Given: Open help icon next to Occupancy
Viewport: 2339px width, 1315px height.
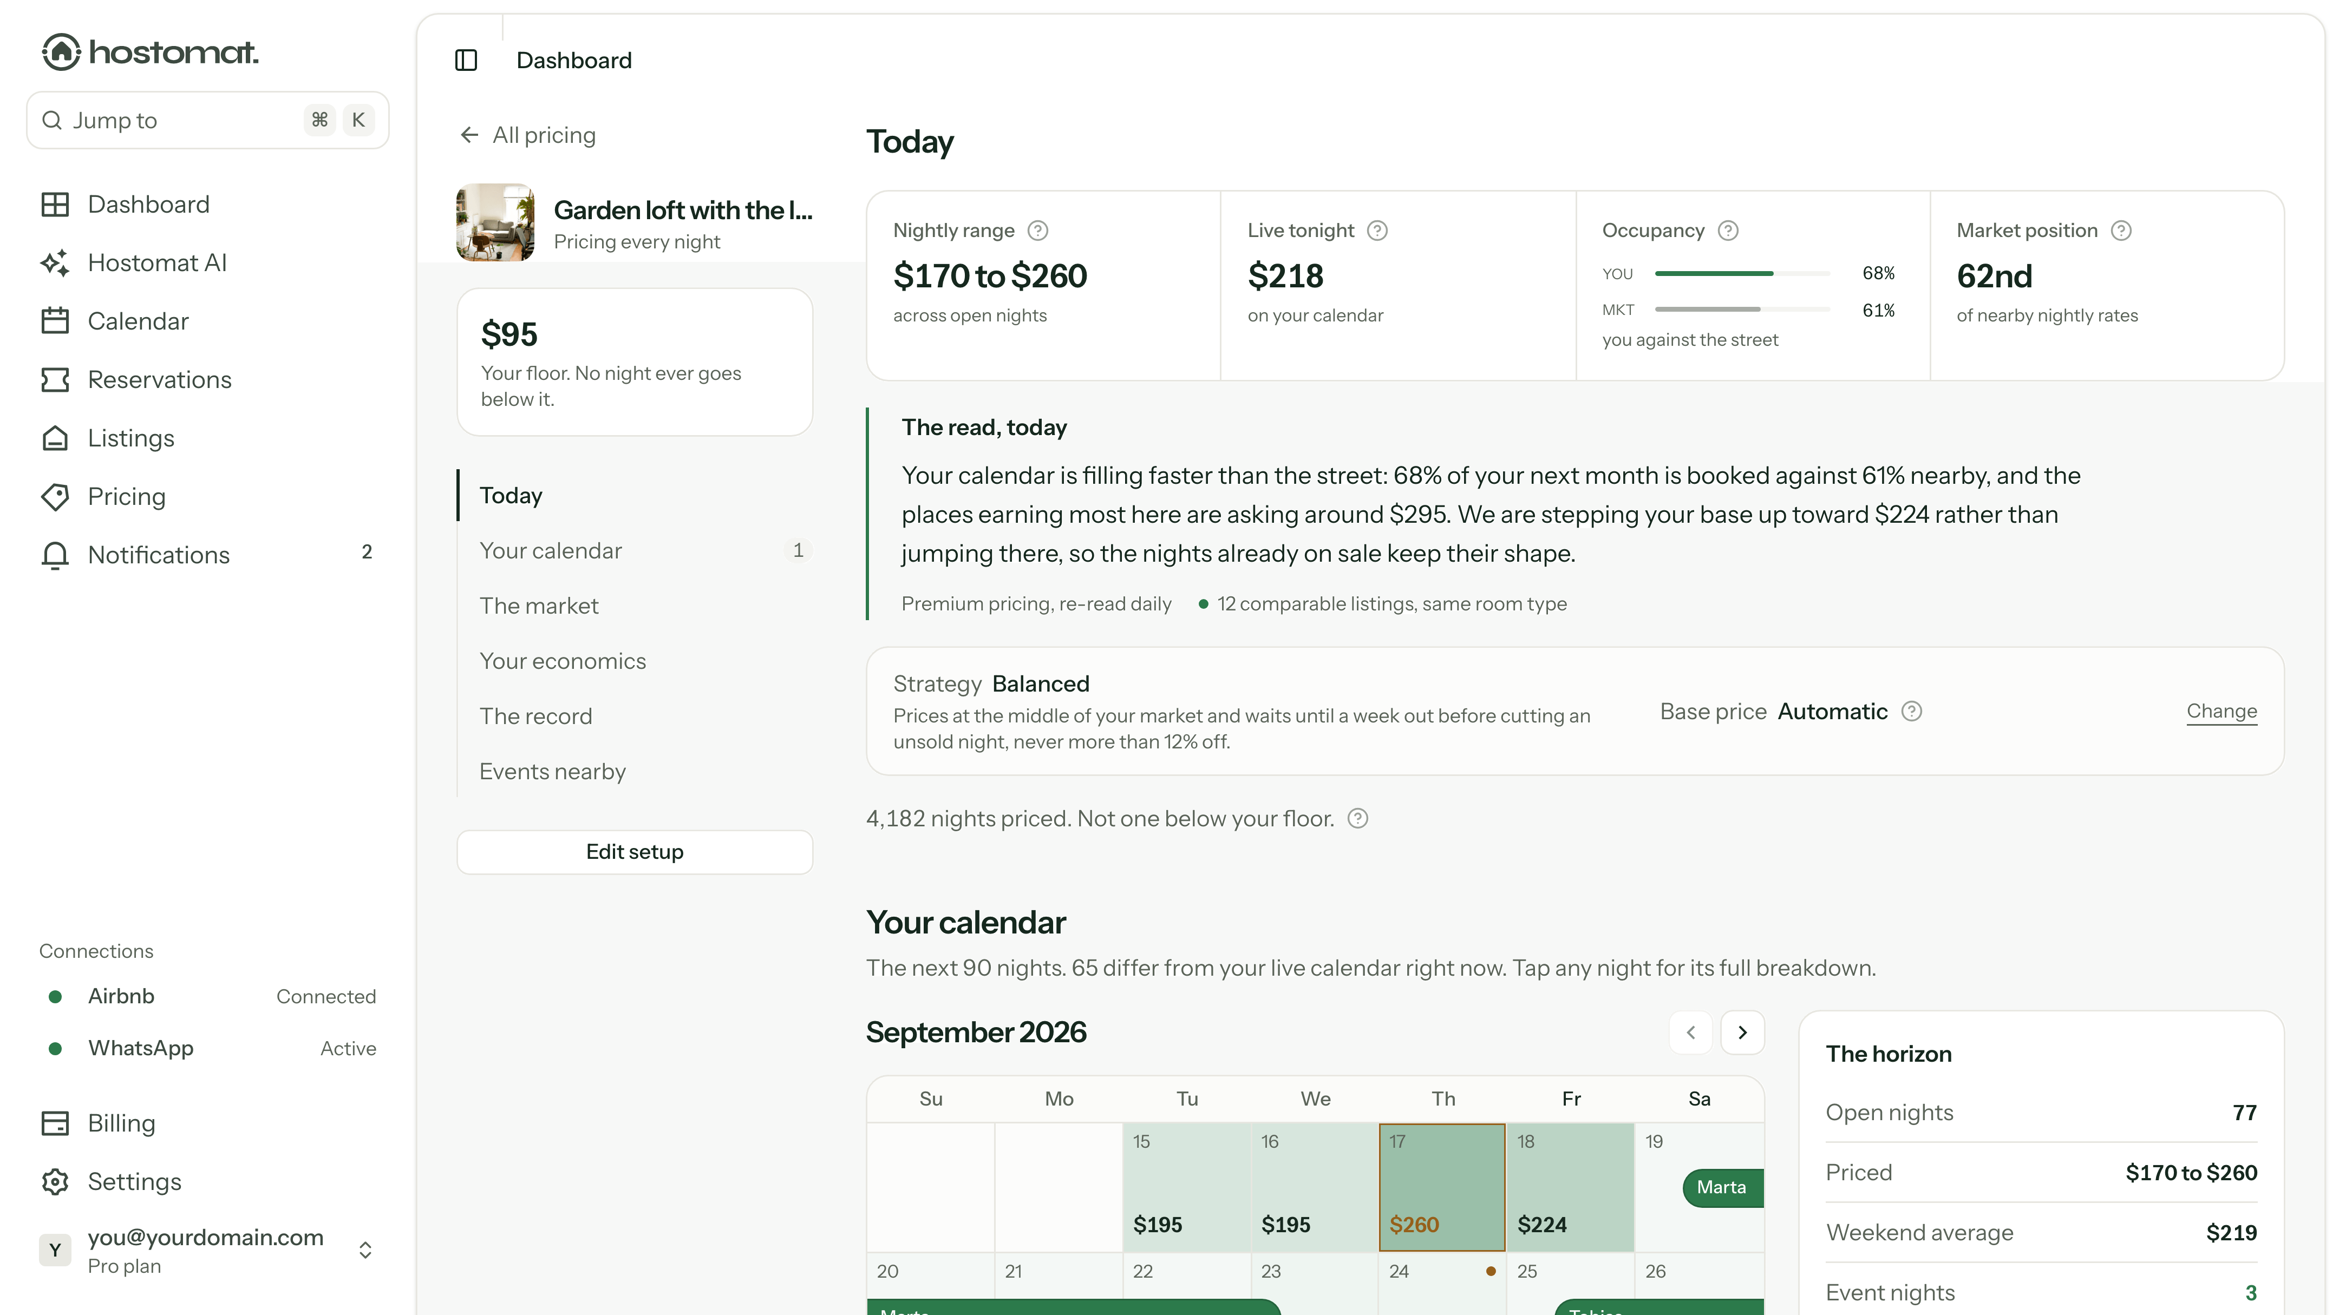Looking at the screenshot, I should [x=1728, y=231].
